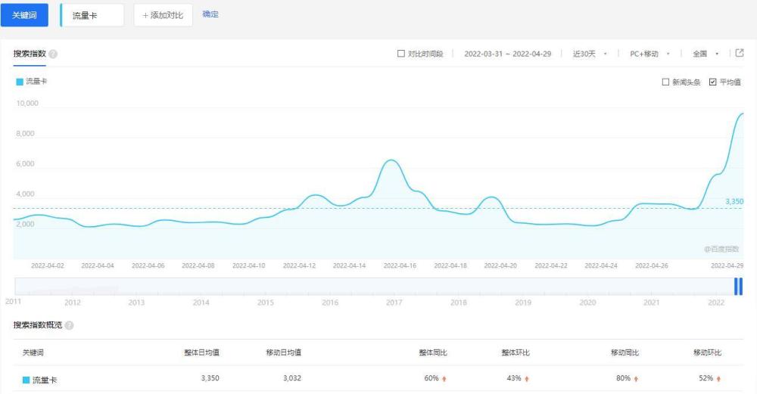Expand the 近30天 dropdown
Viewport: 757px width, 394px height.
point(590,54)
